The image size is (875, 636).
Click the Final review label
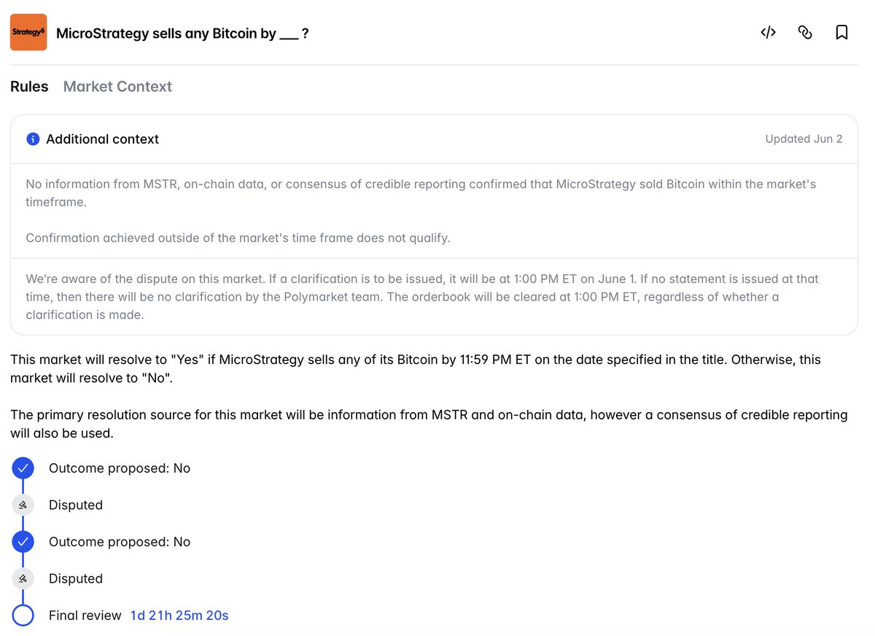85,616
